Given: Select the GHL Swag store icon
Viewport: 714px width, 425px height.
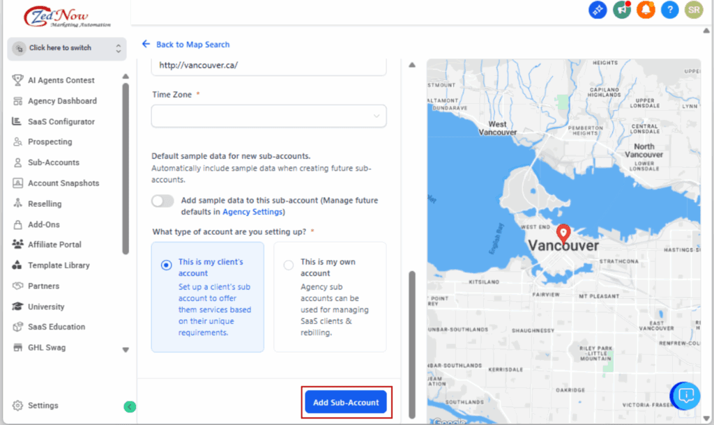Looking at the screenshot, I should click(17, 348).
